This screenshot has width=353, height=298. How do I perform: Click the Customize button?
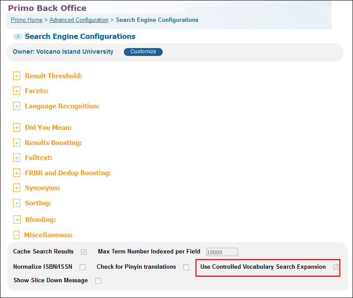point(143,52)
